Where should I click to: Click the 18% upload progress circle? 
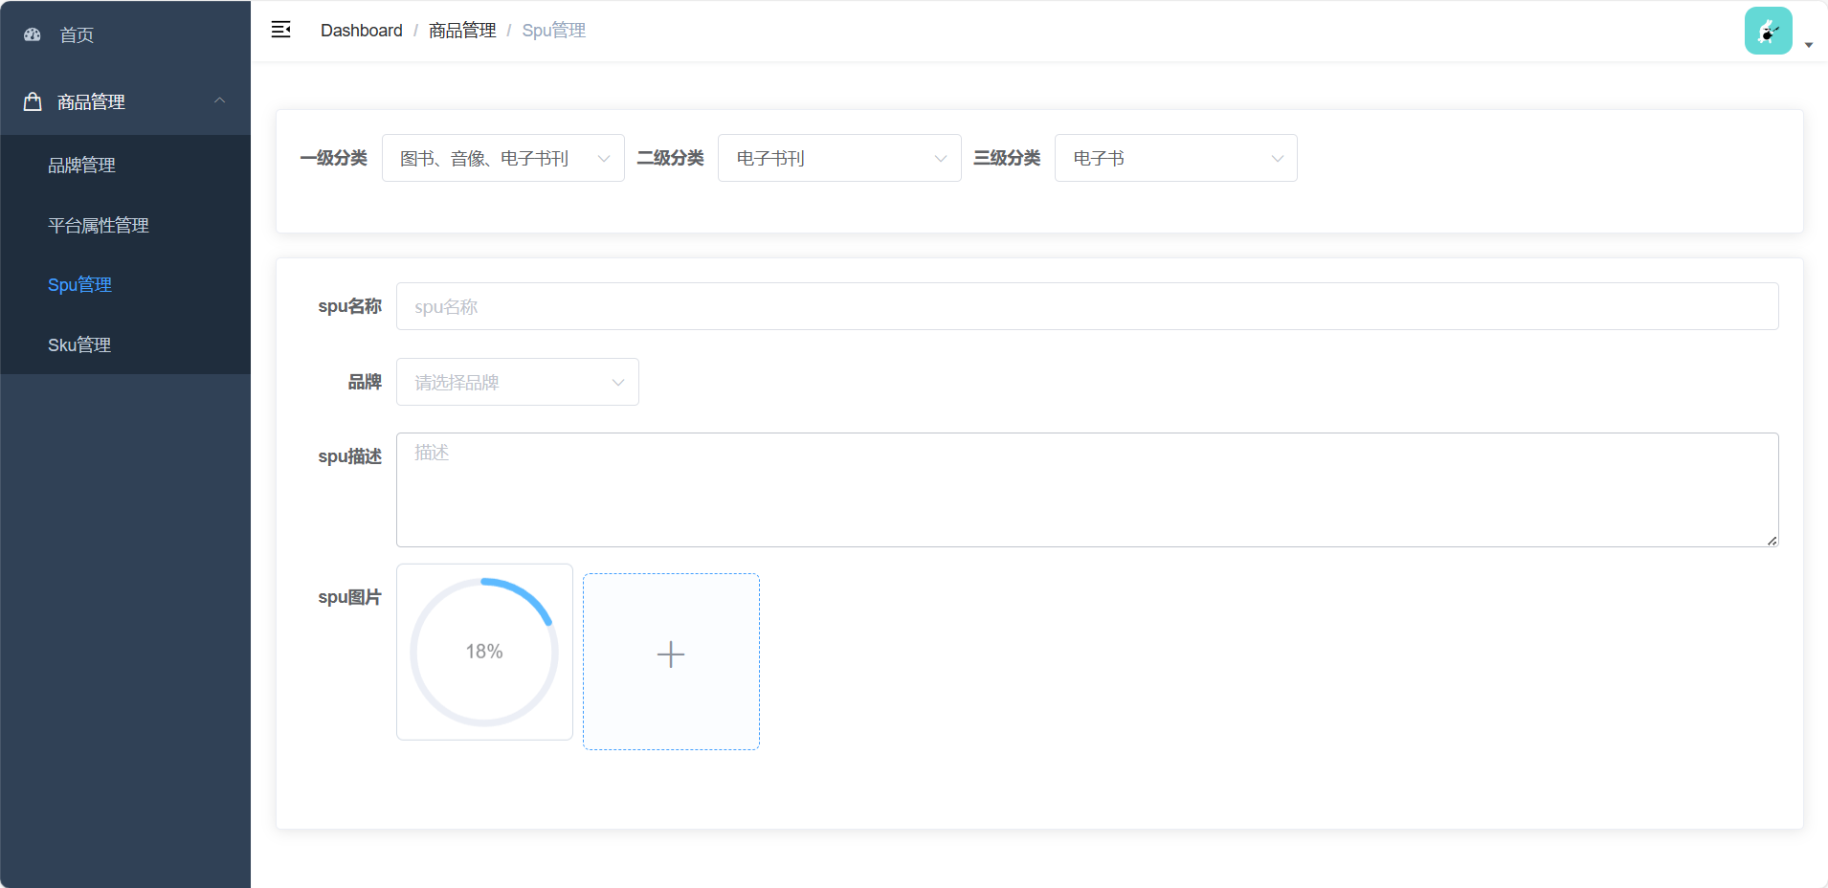(x=484, y=652)
